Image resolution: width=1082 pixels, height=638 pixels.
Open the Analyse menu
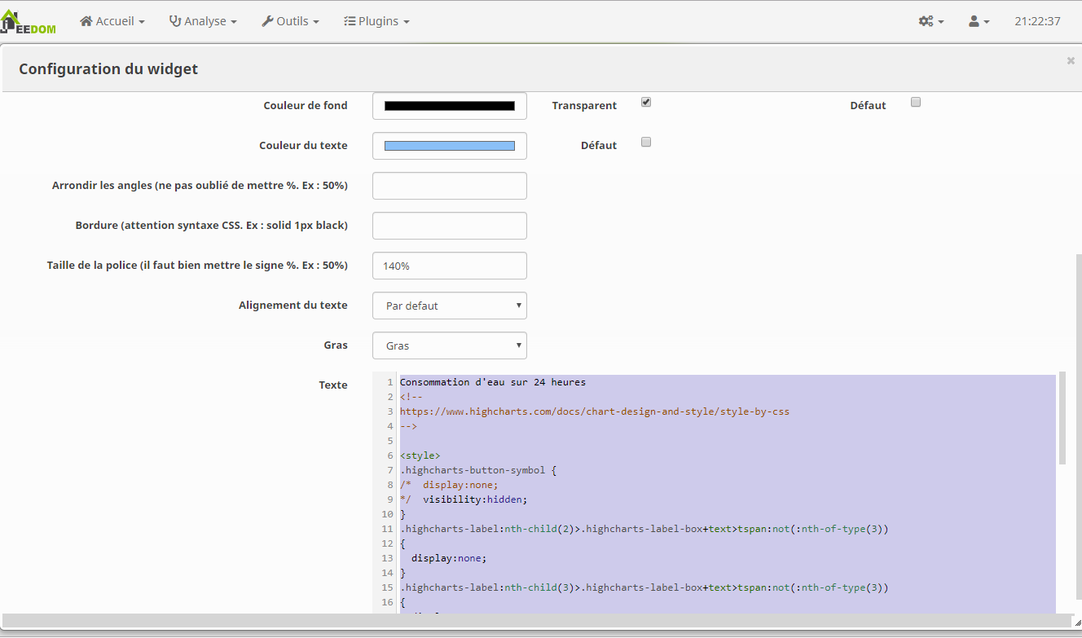click(203, 21)
